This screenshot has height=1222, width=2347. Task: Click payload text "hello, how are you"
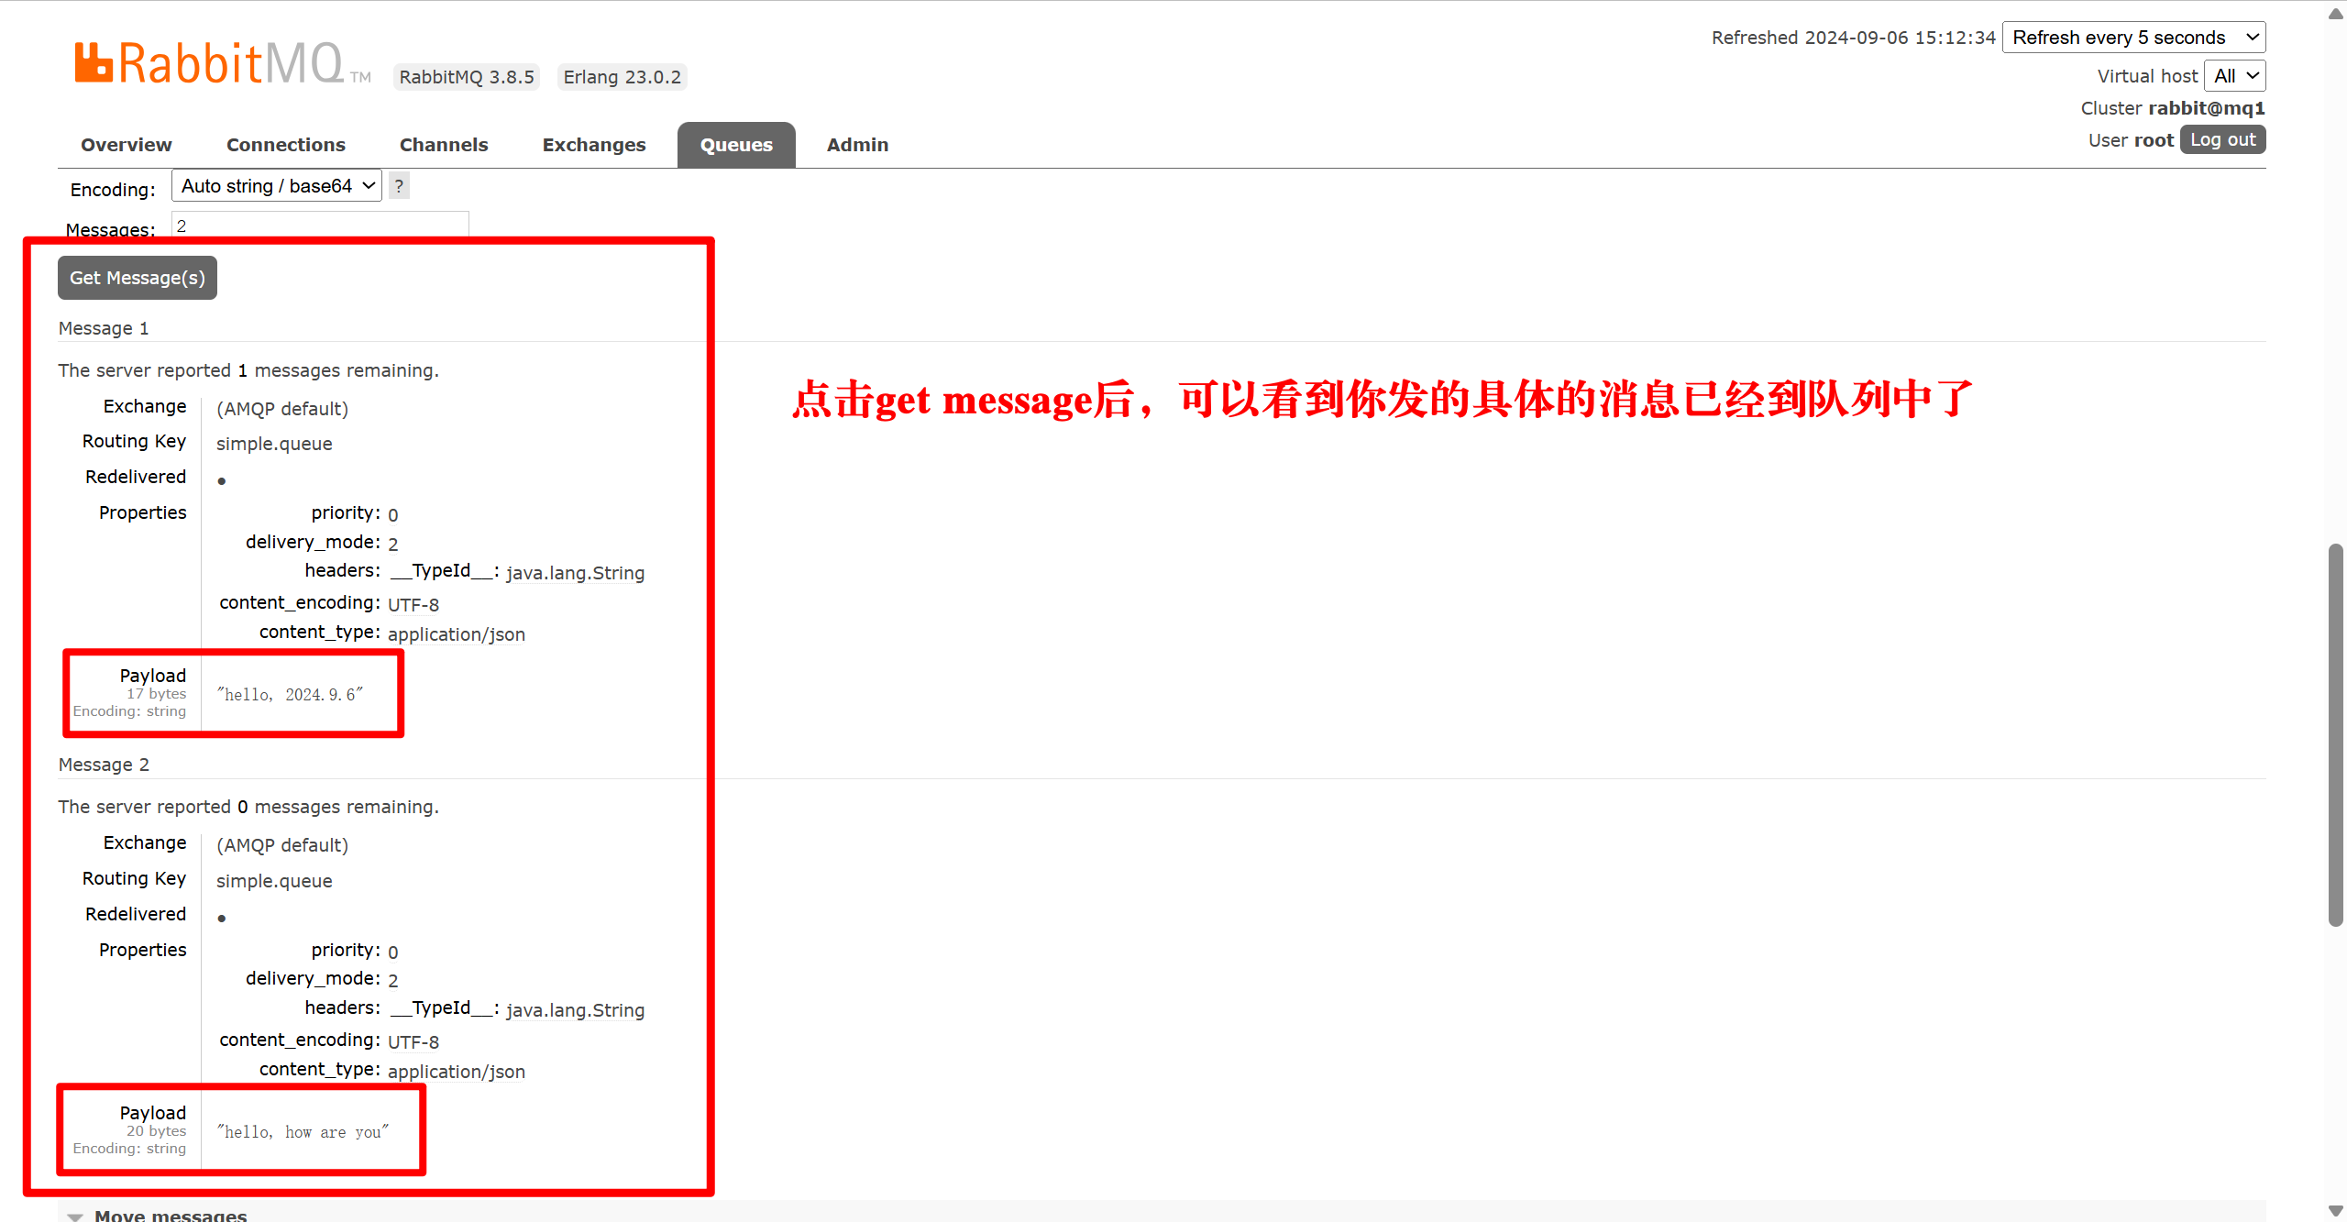[x=303, y=1132]
